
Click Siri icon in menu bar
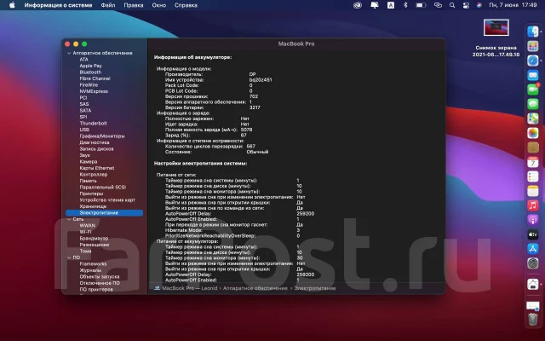tap(479, 5)
